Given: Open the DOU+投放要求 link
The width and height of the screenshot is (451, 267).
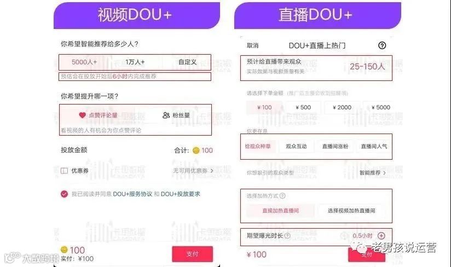Looking at the screenshot, I should pyautogui.click(x=180, y=194).
